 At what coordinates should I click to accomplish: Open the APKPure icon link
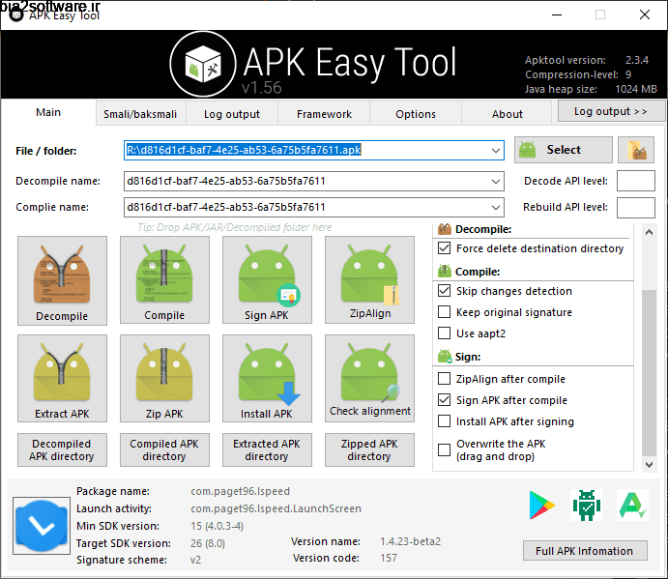(632, 506)
